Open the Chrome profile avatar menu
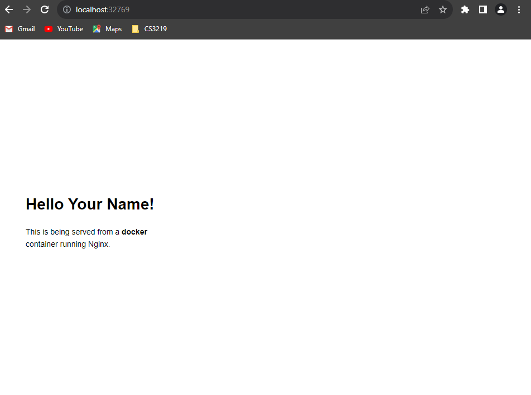 501,9
